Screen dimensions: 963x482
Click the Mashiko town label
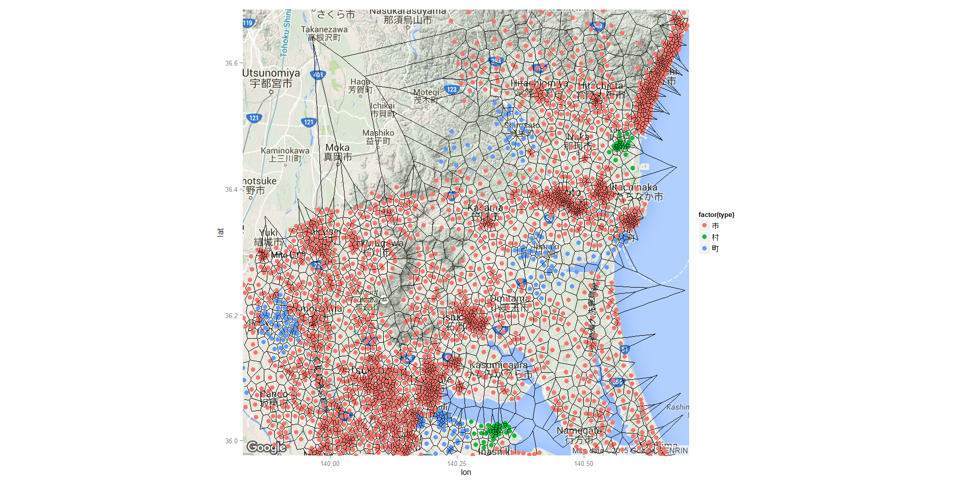(x=378, y=133)
